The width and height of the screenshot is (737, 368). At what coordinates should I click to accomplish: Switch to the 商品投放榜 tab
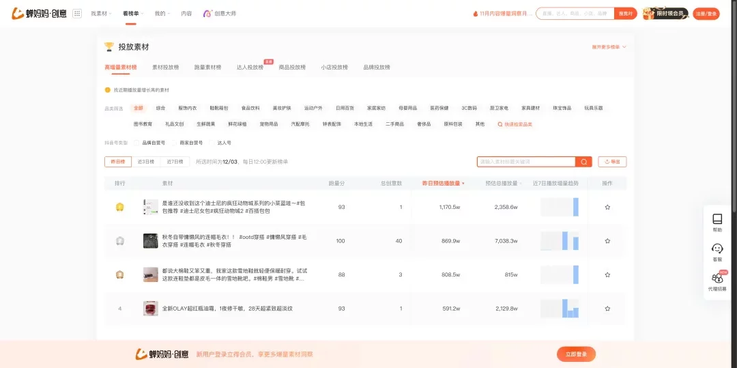[292, 67]
